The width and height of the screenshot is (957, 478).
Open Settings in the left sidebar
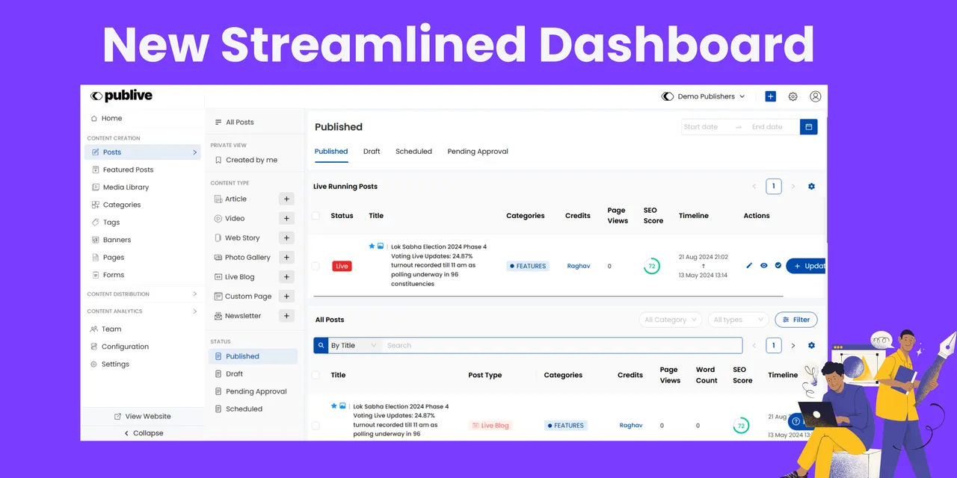tap(115, 364)
